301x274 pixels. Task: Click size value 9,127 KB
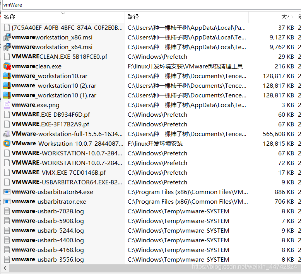[282, 37]
